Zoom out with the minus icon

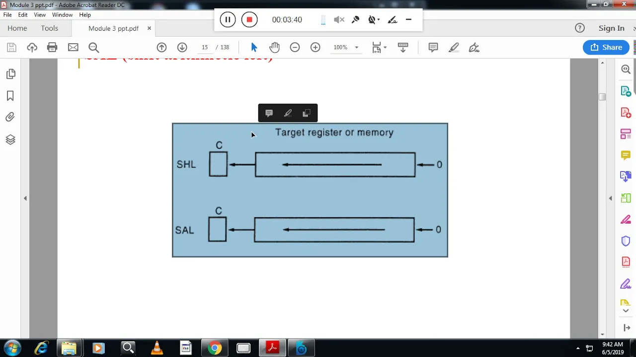[295, 48]
